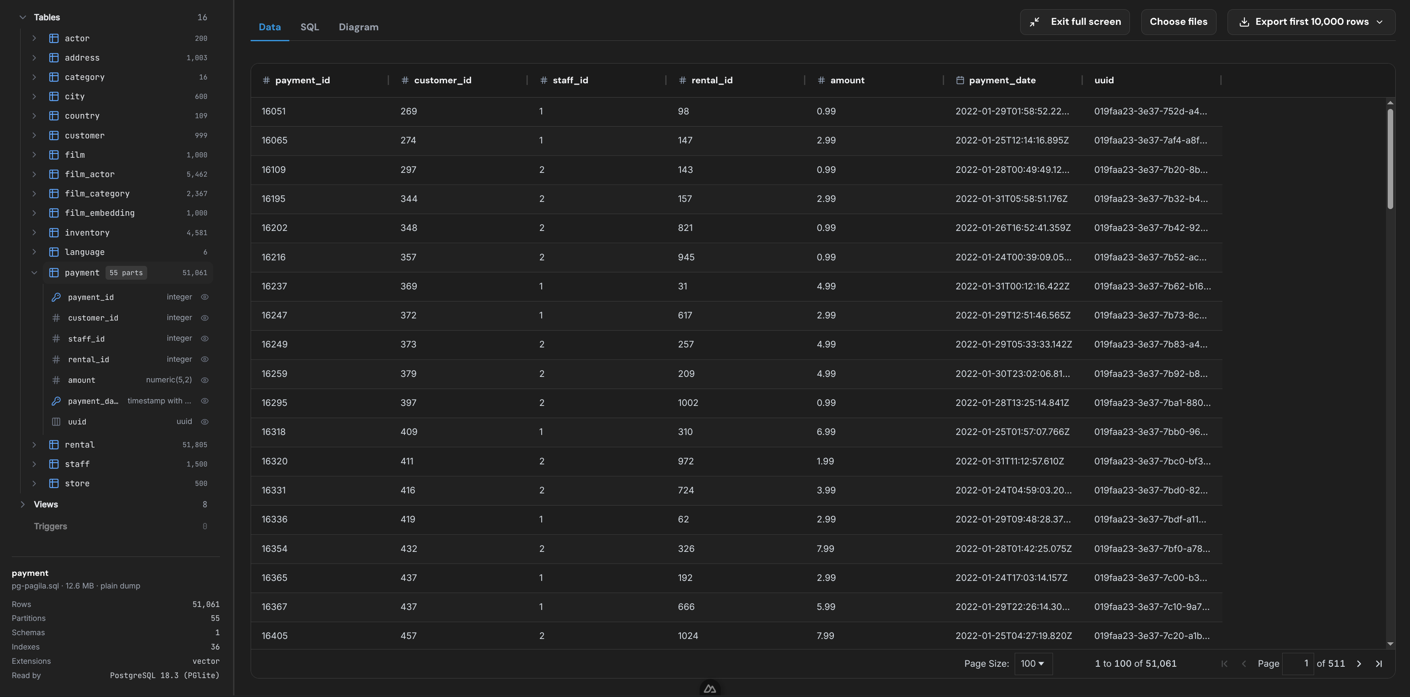Open the Export rows dropdown arrow

click(1379, 22)
